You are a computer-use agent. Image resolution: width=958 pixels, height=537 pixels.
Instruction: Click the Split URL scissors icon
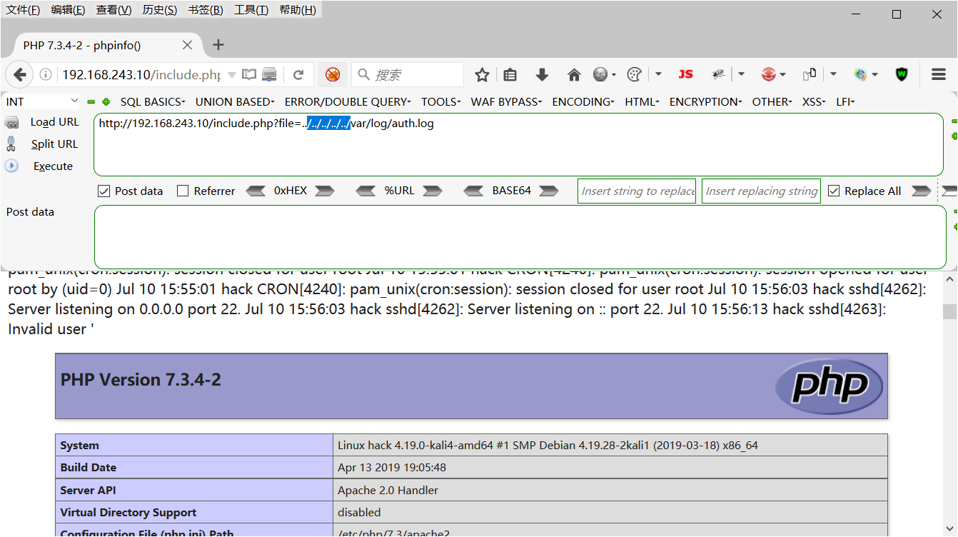[11, 144]
